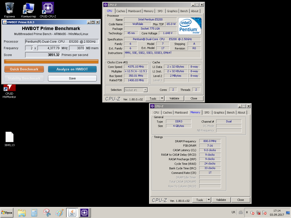Click the Core Voltage value 1.648 V
The image size is (291, 218).
[168, 33]
